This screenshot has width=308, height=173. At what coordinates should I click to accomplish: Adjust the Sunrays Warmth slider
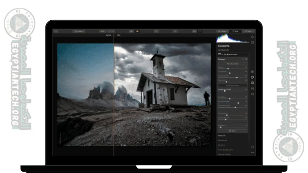point(233,120)
